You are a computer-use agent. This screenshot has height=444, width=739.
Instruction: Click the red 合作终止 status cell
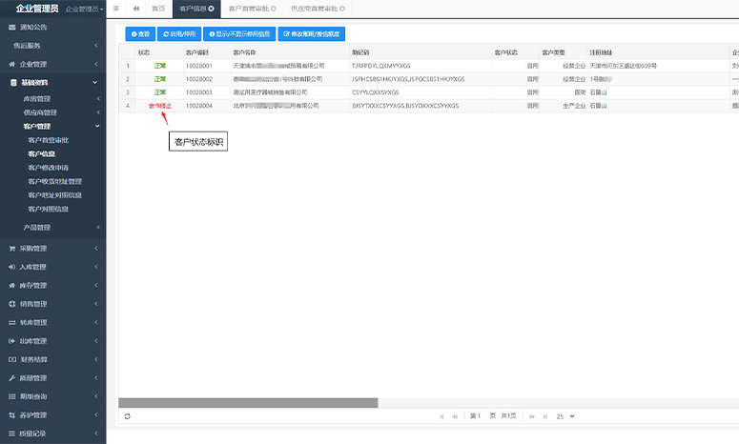160,106
